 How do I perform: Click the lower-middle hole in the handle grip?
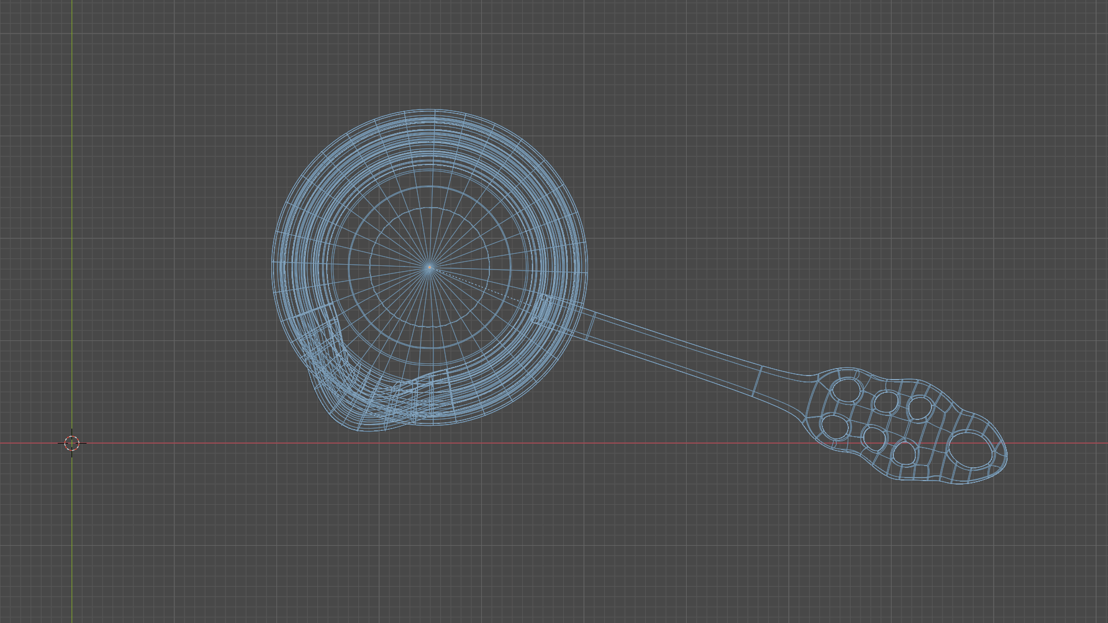tap(874, 438)
